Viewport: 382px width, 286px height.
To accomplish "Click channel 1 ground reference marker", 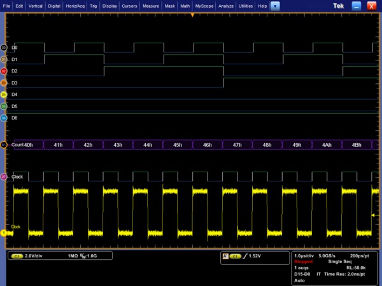I will [3, 233].
